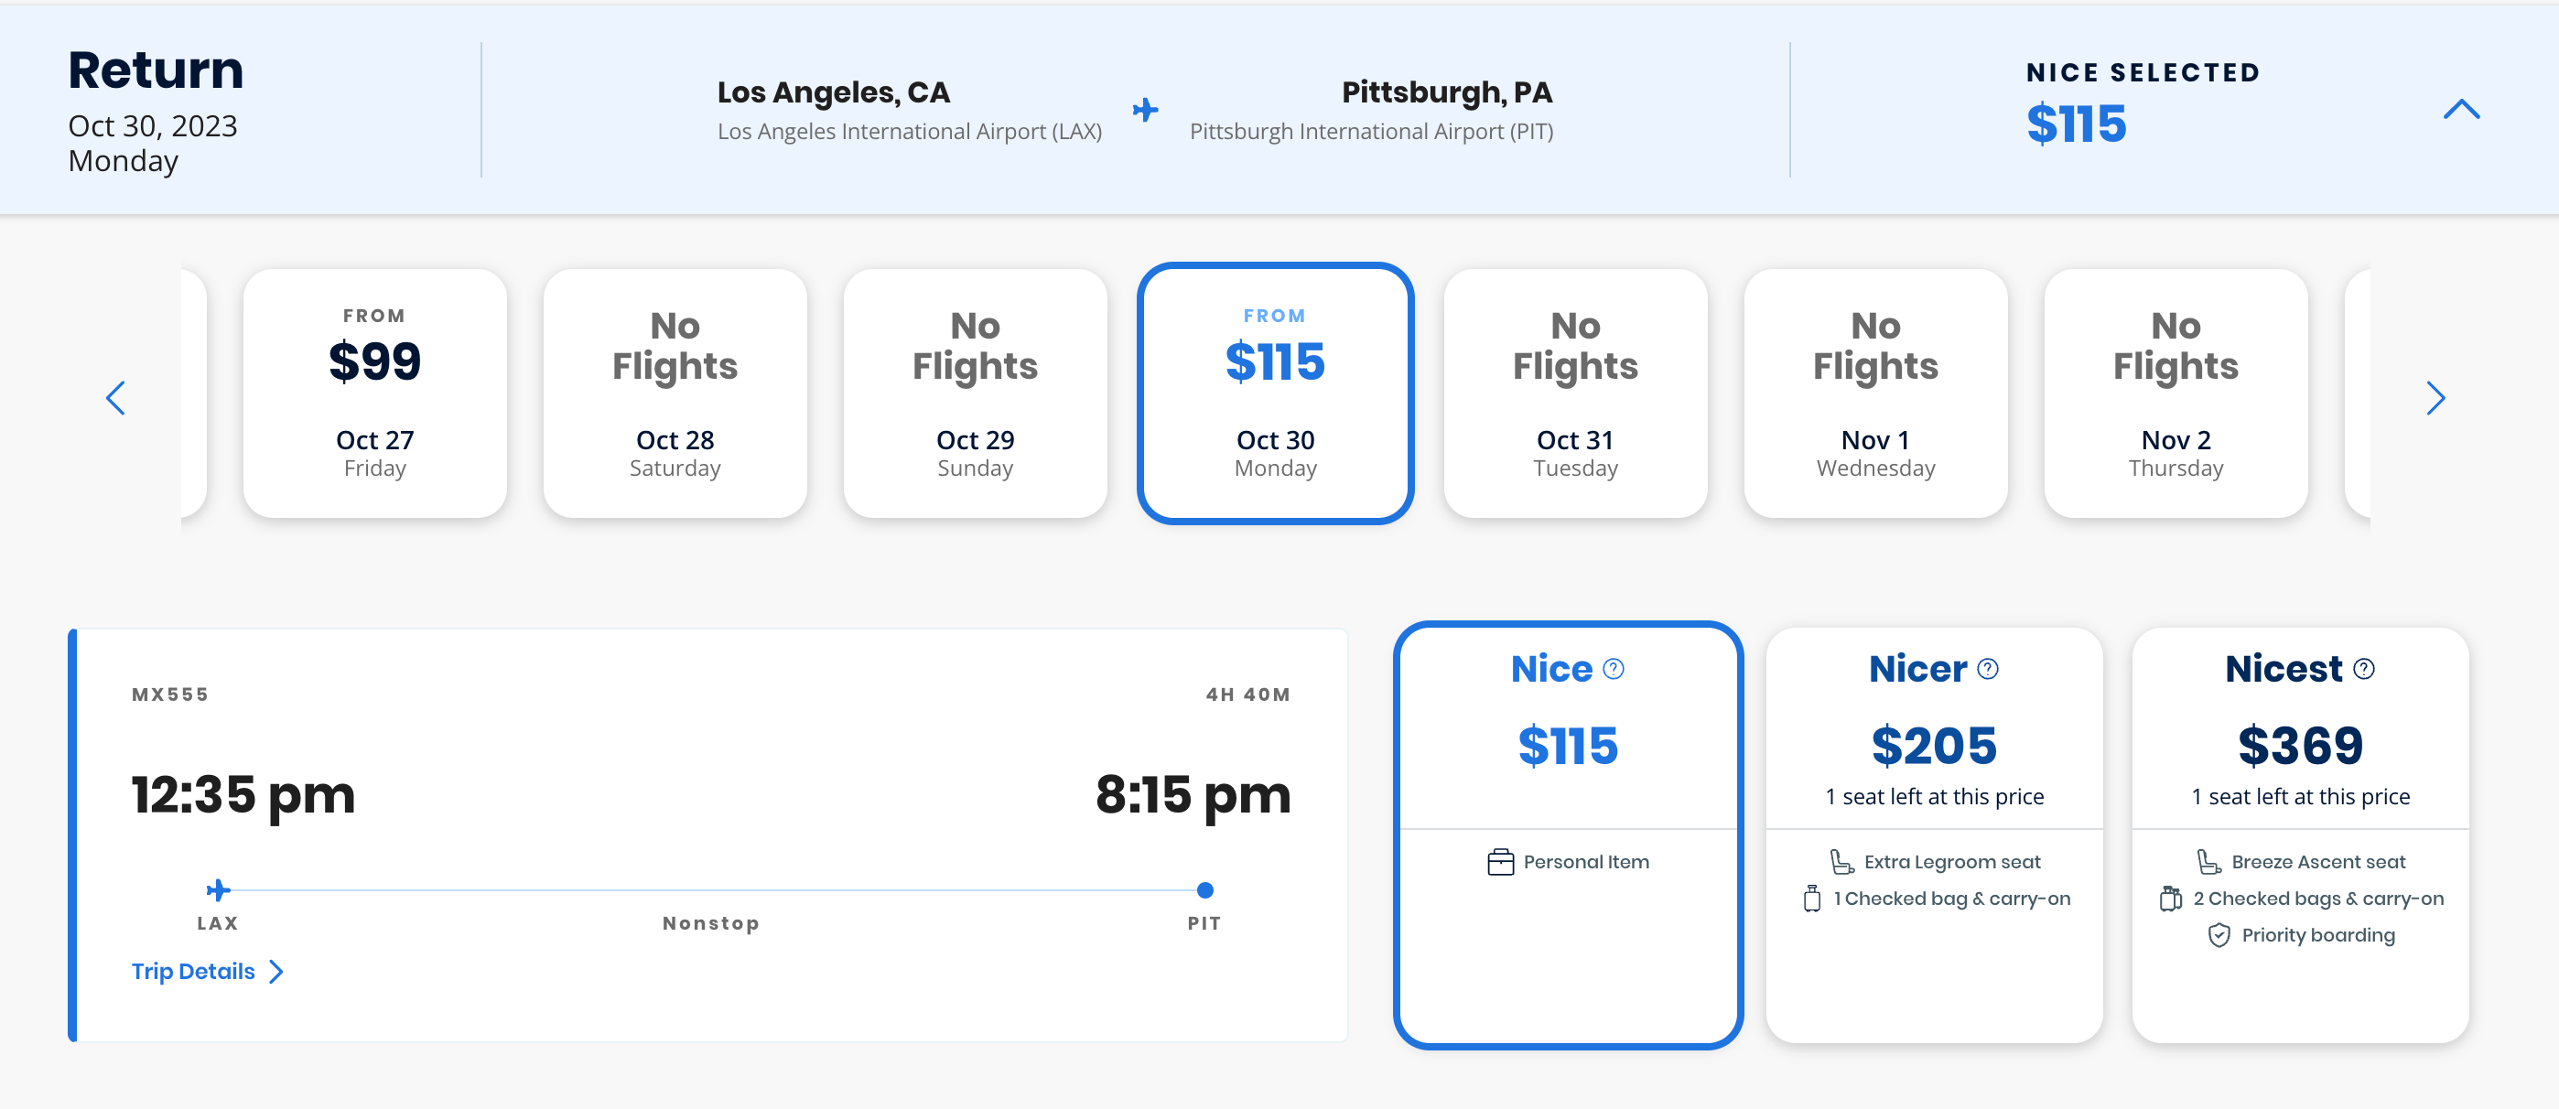Click the Personal Item bag icon
2559x1109 pixels.
point(1500,862)
